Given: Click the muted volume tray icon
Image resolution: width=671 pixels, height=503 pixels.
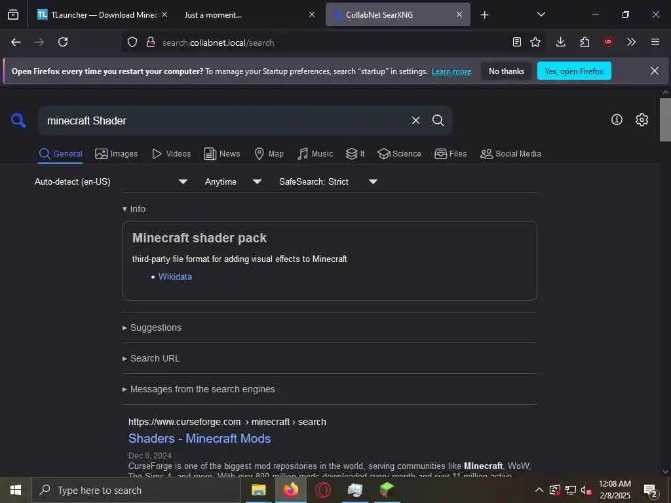Looking at the screenshot, I should point(586,491).
